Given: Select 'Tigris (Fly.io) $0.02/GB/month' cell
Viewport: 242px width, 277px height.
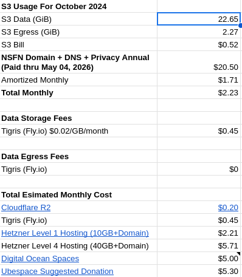Looking at the screenshot, I should point(78,131).
